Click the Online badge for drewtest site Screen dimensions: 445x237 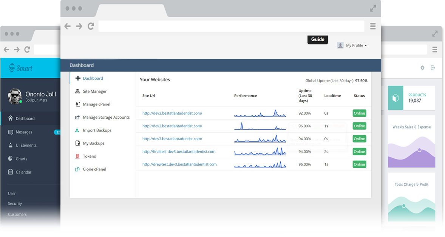pyautogui.click(x=359, y=164)
